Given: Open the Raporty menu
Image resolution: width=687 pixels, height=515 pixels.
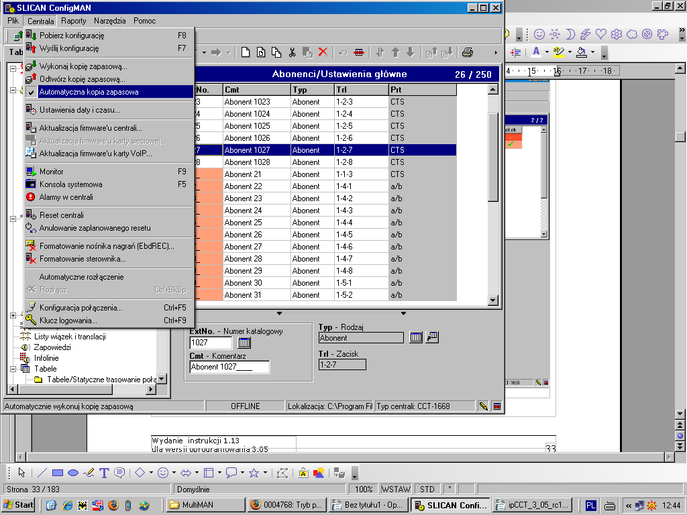Looking at the screenshot, I should tap(74, 21).
